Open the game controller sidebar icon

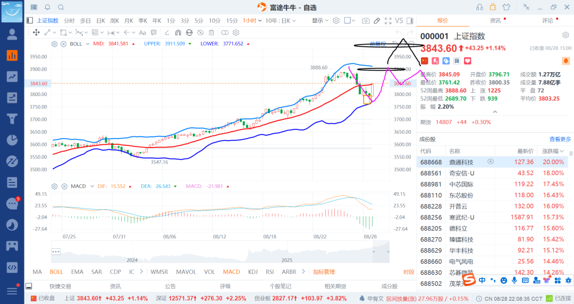pos(12,246)
